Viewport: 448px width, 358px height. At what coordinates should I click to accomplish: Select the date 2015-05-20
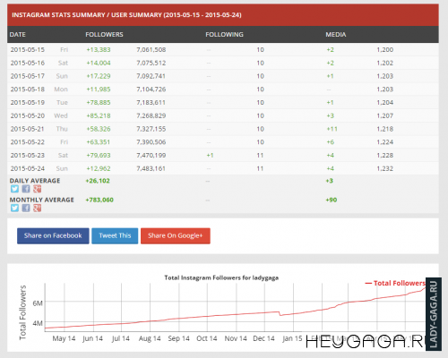[28, 115]
